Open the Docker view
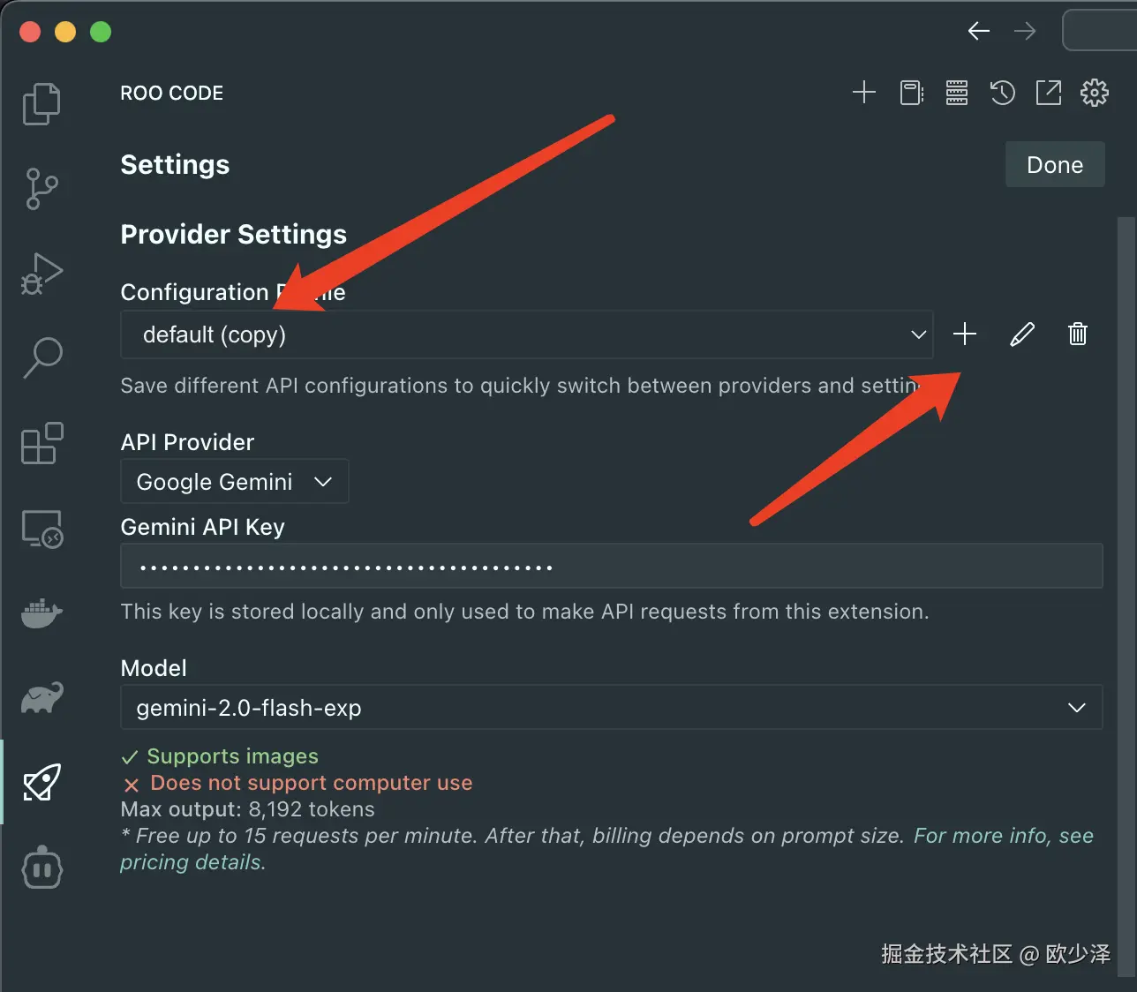The height and width of the screenshot is (992, 1137). click(x=41, y=612)
